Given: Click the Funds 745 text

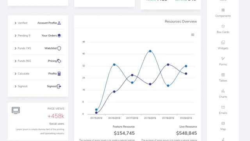Looking at the screenshot, I should [24, 48].
